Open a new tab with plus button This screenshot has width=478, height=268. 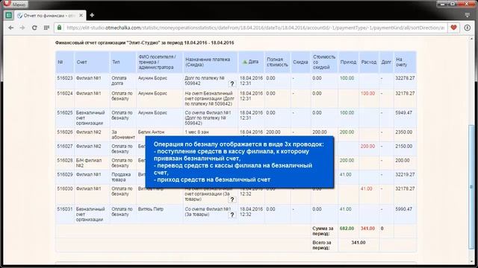pyautogui.click(x=92, y=15)
